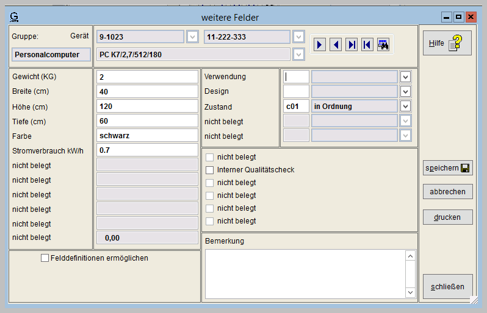The width and height of the screenshot is (487, 313).
Task: Open the Verwendung dropdown arrow
Action: (x=405, y=77)
